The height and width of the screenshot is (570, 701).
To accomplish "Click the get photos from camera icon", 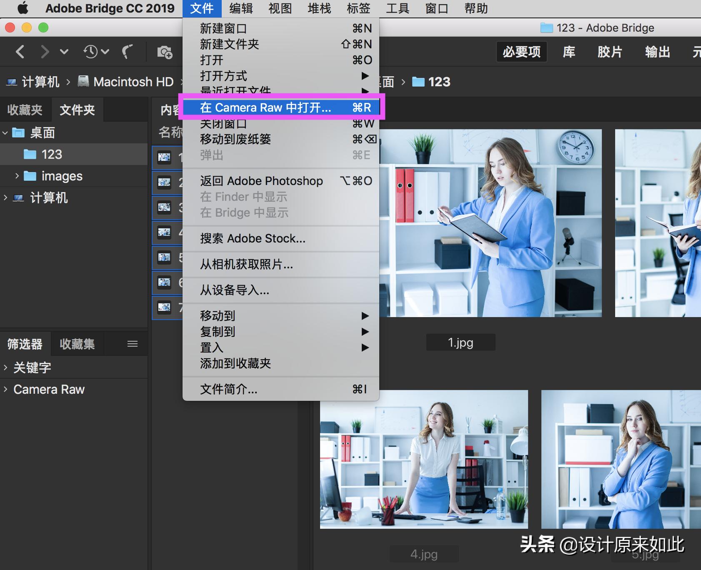I will [165, 52].
